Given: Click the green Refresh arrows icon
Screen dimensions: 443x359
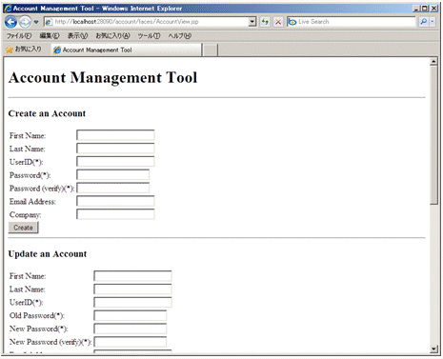Looking at the screenshot, I should [x=265, y=22].
